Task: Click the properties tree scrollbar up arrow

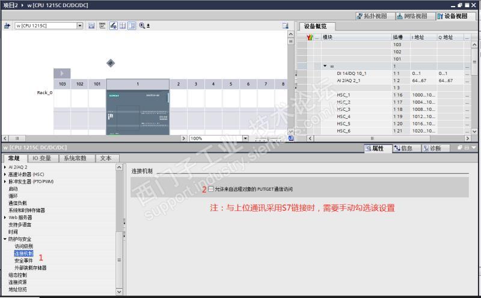Action: click(x=119, y=167)
